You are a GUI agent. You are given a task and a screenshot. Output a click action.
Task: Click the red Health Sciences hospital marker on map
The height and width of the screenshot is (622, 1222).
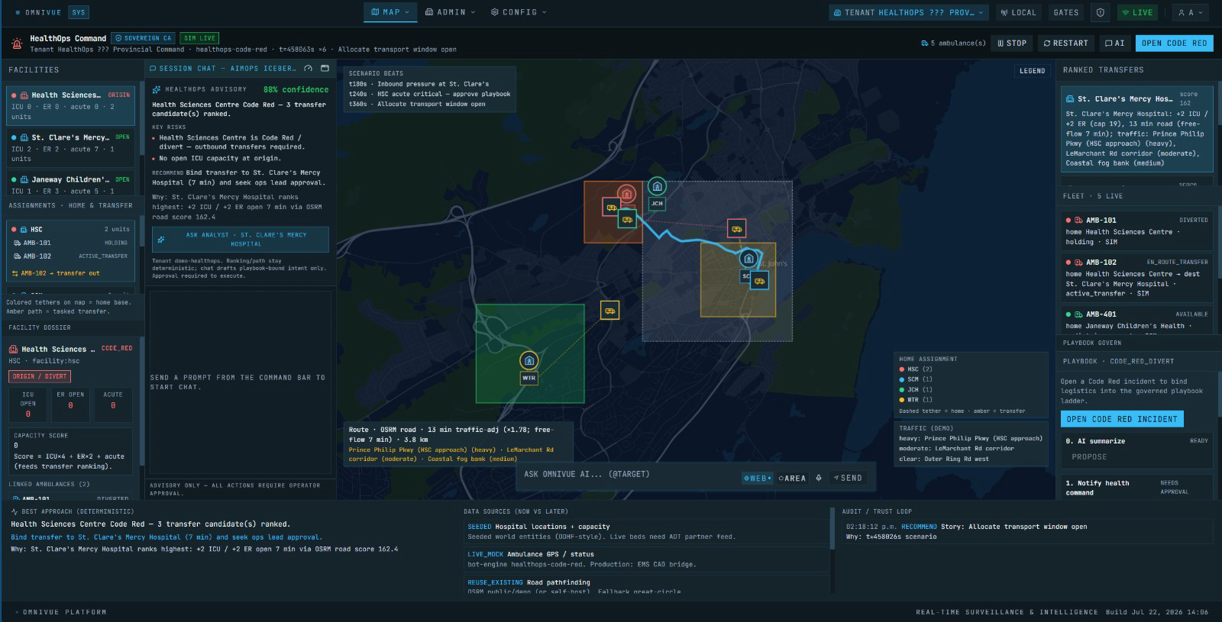coord(626,194)
